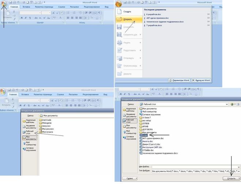Select Надежные шаблоны in Мои документы dialog sidebar
Screen dimensions: 241x184
(30, 121)
